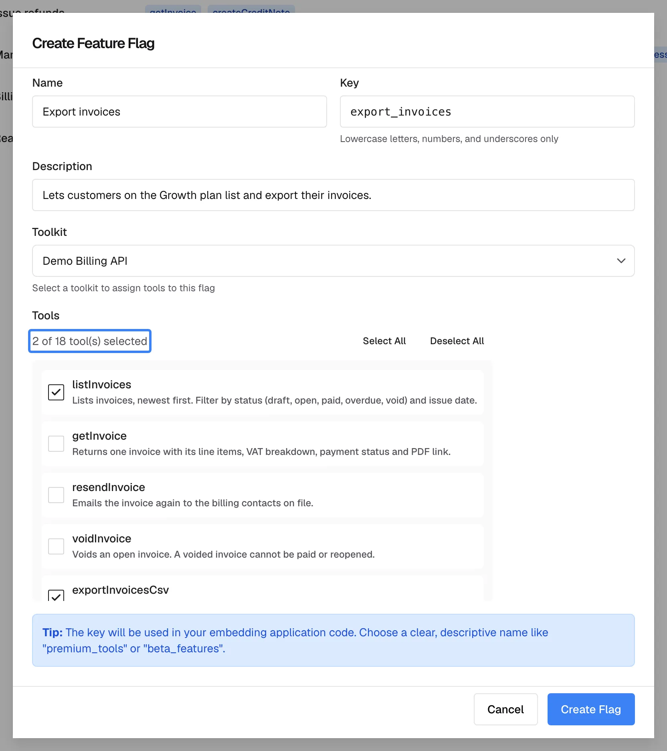667x751 pixels.
Task: Click the '2 of 18 tool(s) selected' counter
Action: pos(90,341)
